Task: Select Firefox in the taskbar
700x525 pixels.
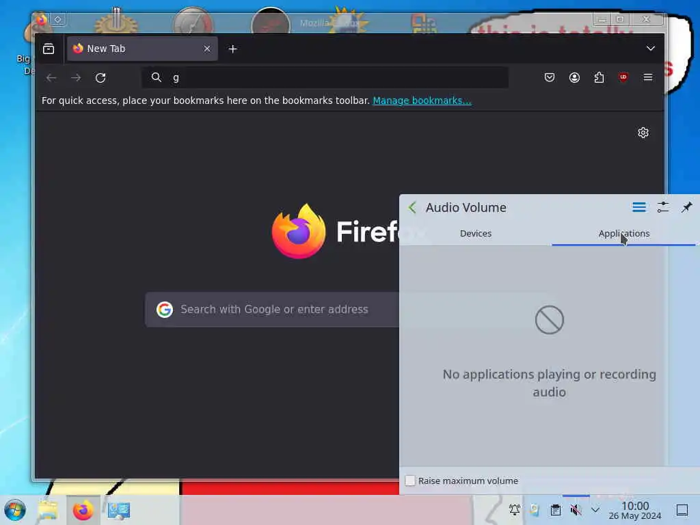Action: [x=83, y=510]
